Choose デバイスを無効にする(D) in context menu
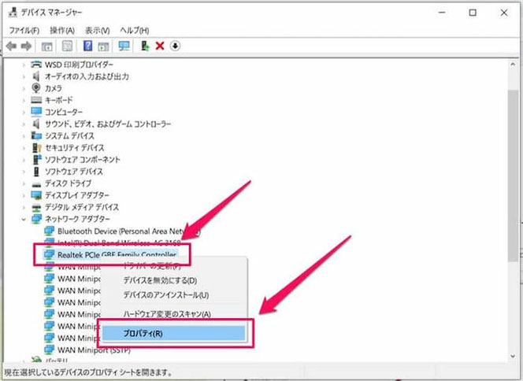 160,280
